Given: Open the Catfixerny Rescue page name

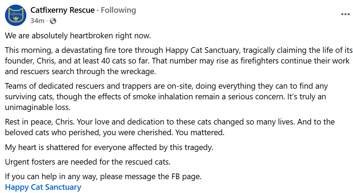Looking at the screenshot, I should click(62, 10).
